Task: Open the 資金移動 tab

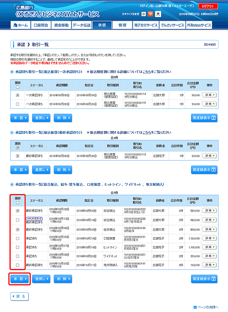Action: (61, 25)
